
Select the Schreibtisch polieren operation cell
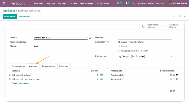[21, 75]
